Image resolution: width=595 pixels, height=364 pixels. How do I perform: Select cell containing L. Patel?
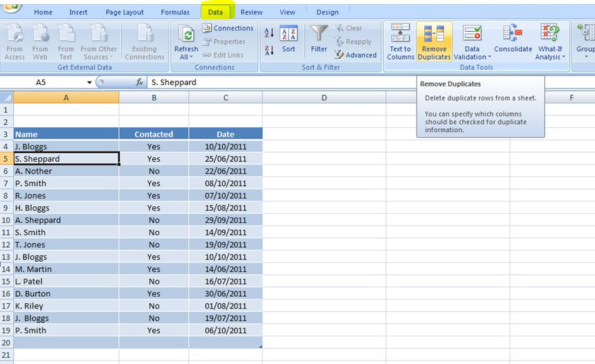[x=66, y=282]
